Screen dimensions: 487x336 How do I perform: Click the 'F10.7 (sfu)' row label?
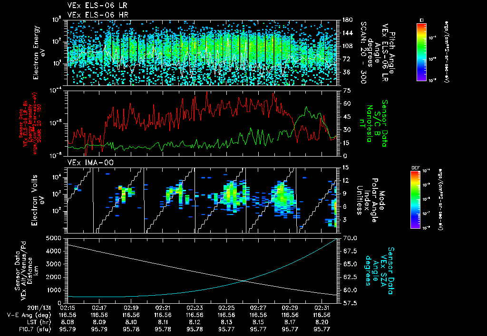[35, 329]
